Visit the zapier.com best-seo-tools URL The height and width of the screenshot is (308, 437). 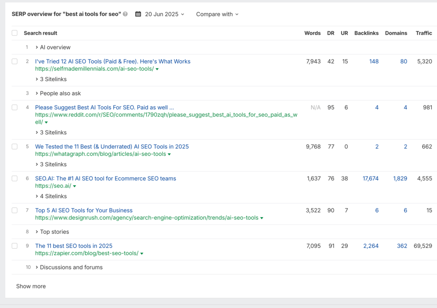[x=87, y=253]
